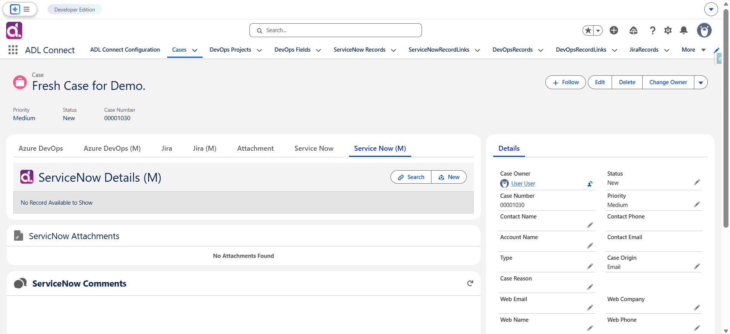Switch to the Attachment tab
This screenshot has width=730, height=334.
pos(255,148)
